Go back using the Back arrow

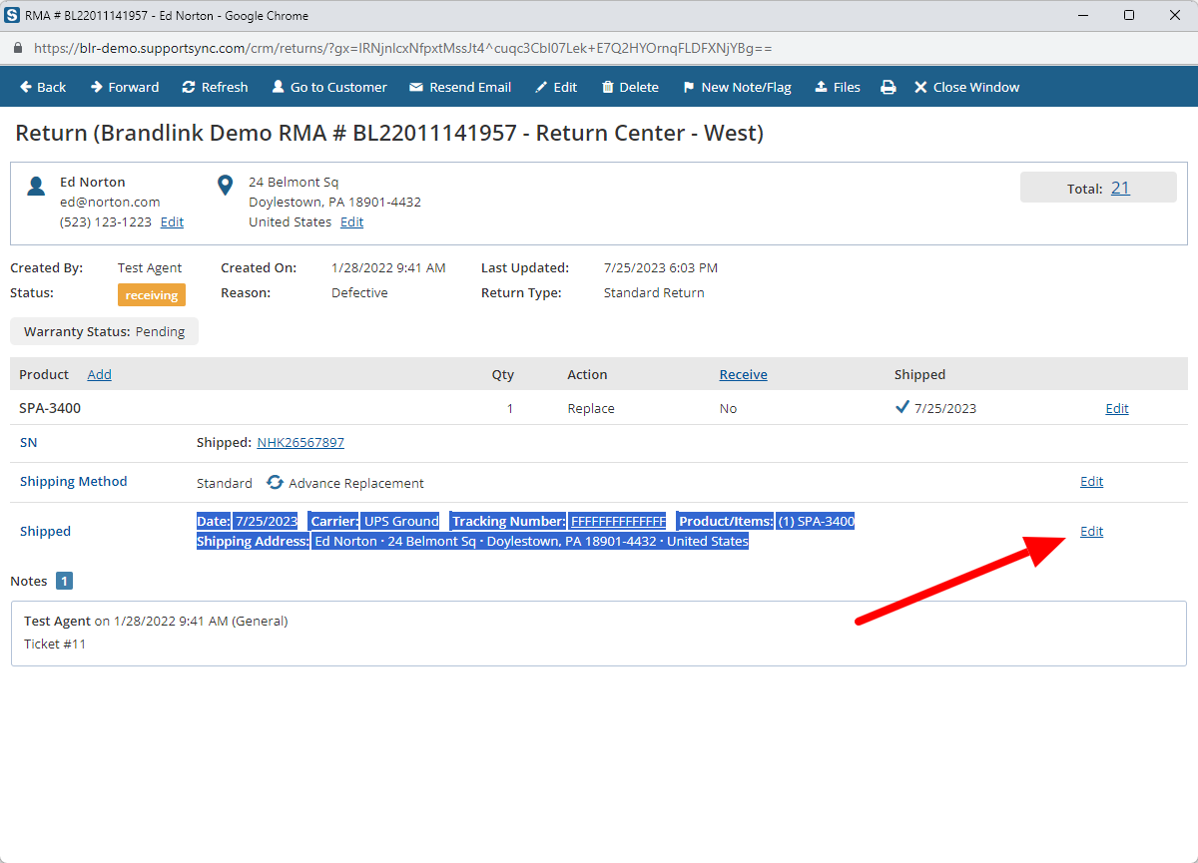pyautogui.click(x=43, y=88)
